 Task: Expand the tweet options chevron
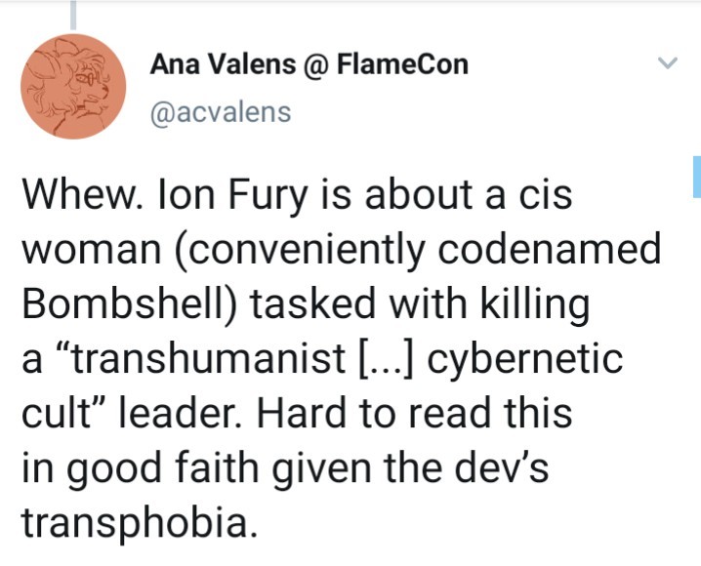[x=667, y=64]
